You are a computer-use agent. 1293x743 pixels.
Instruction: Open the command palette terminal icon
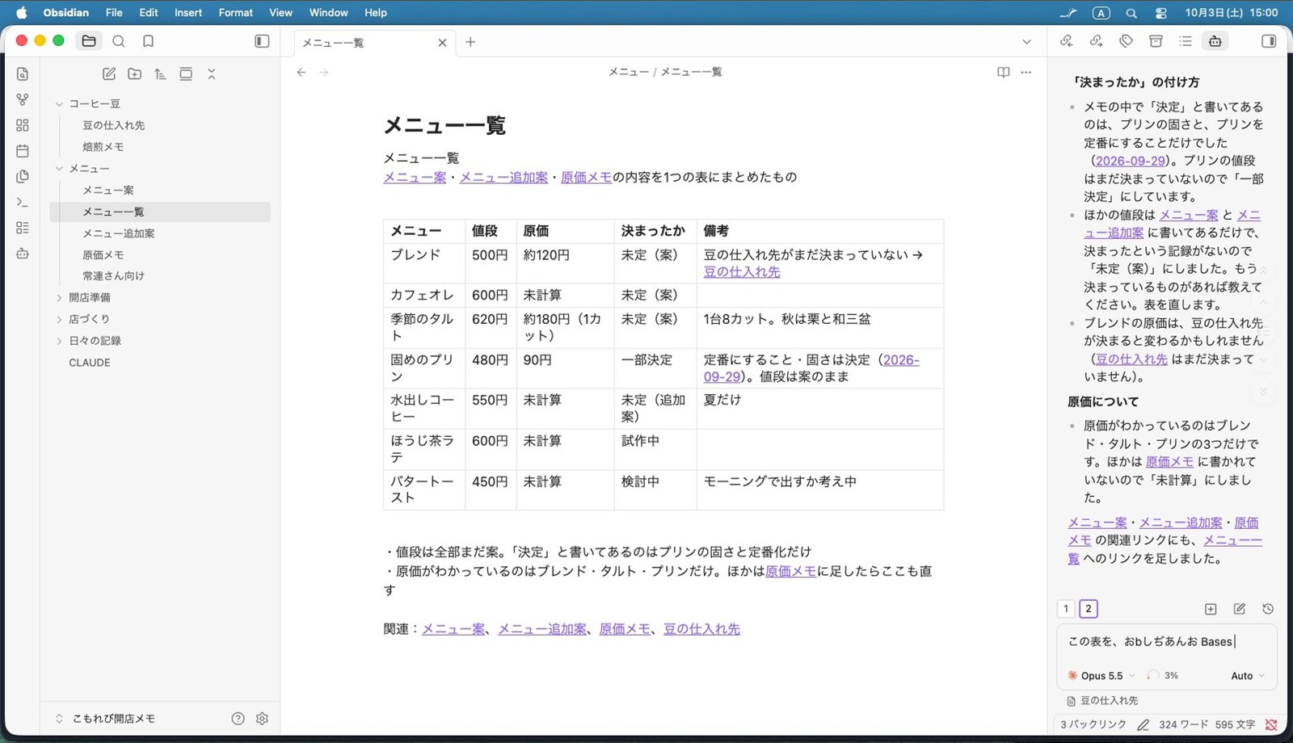pyautogui.click(x=23, y=202)
